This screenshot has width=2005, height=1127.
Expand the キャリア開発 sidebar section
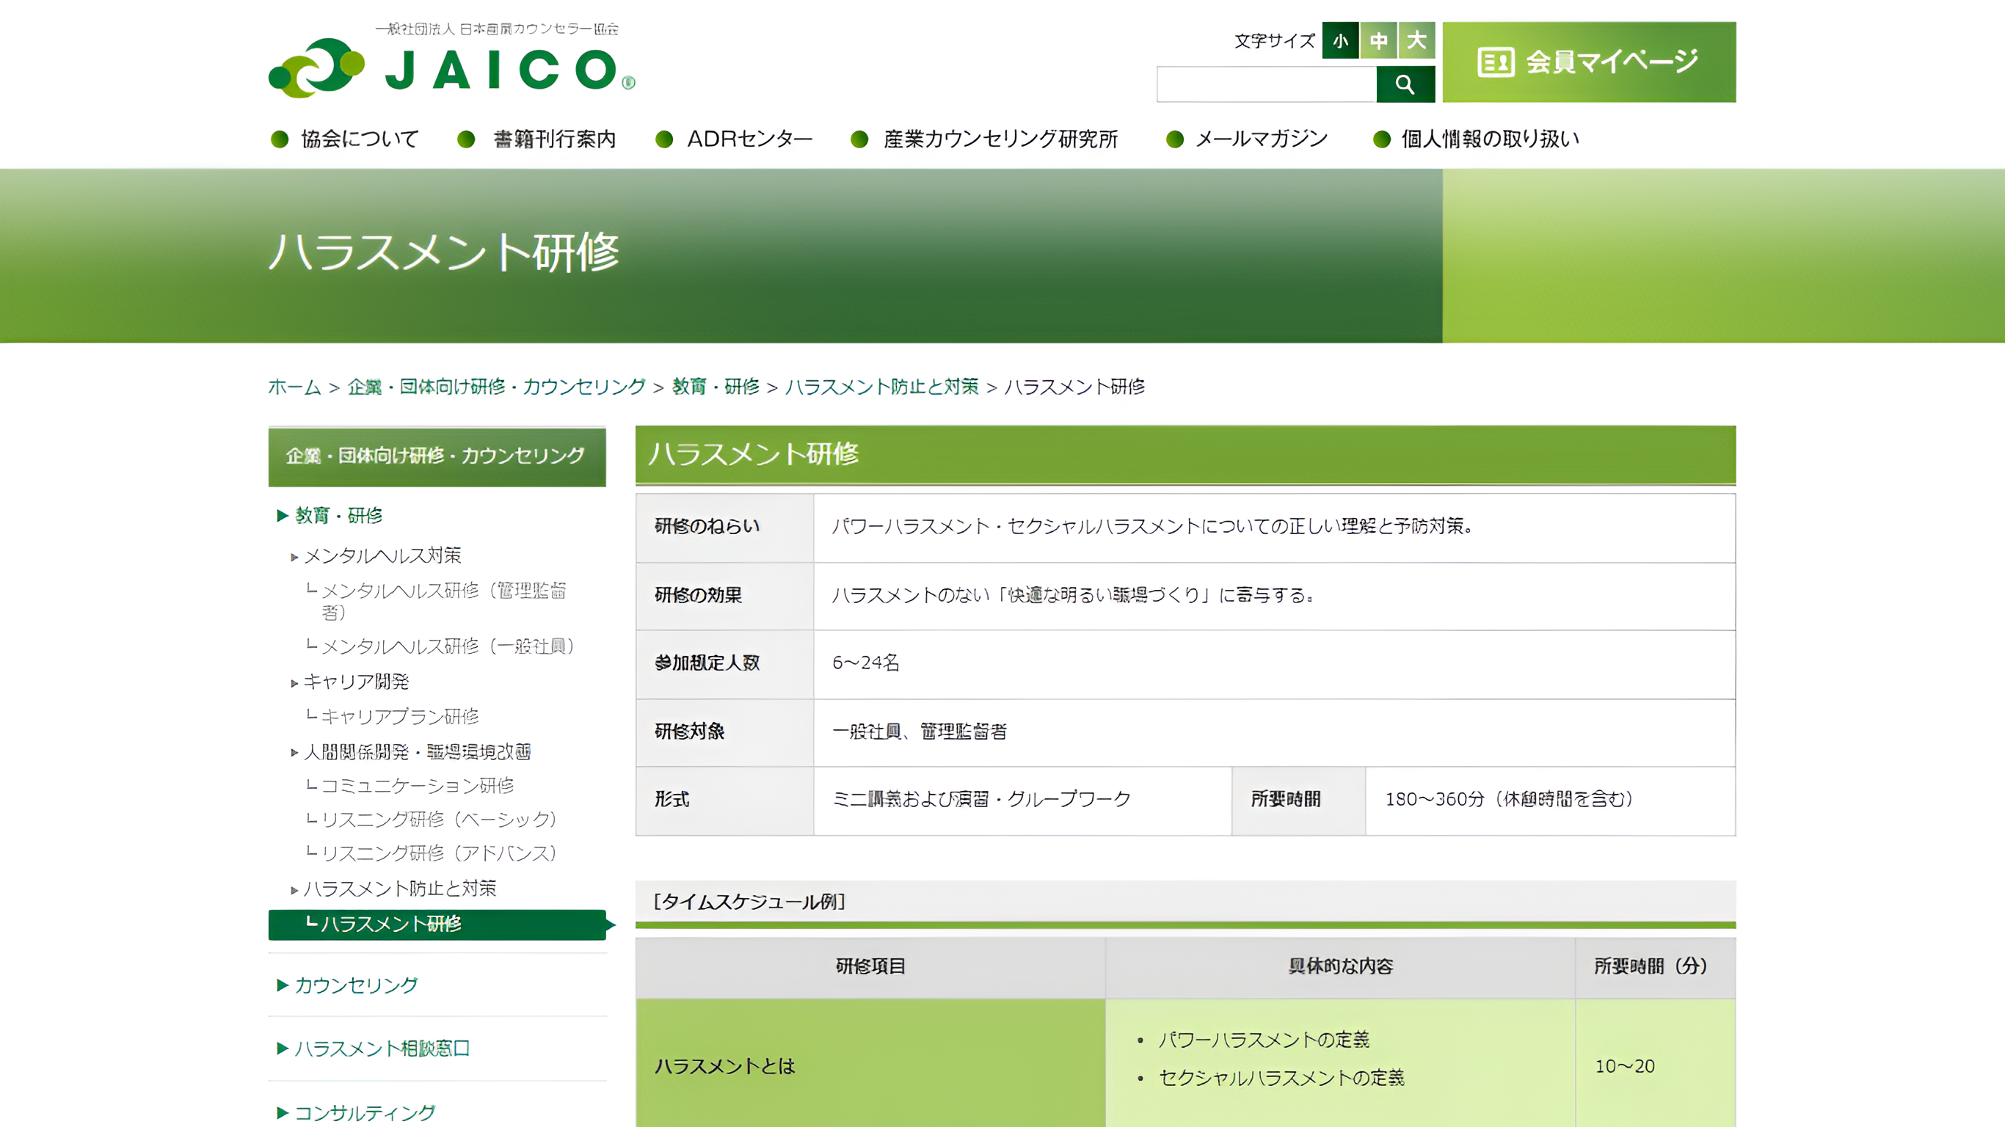tap(357, 681)
